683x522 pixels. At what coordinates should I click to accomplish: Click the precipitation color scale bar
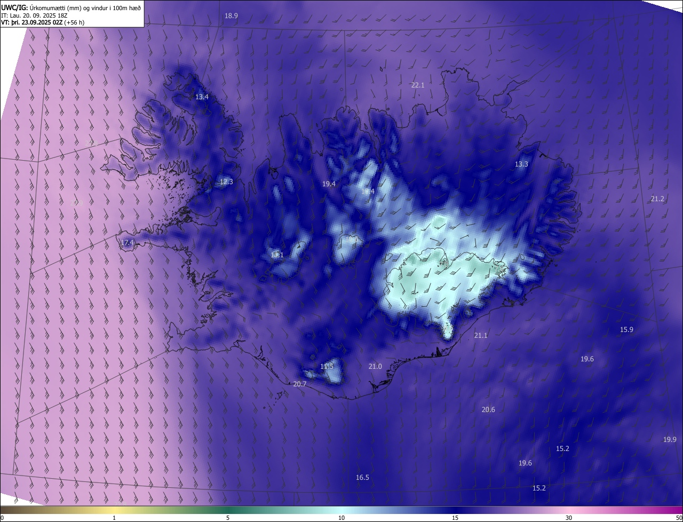pos(341,510)
